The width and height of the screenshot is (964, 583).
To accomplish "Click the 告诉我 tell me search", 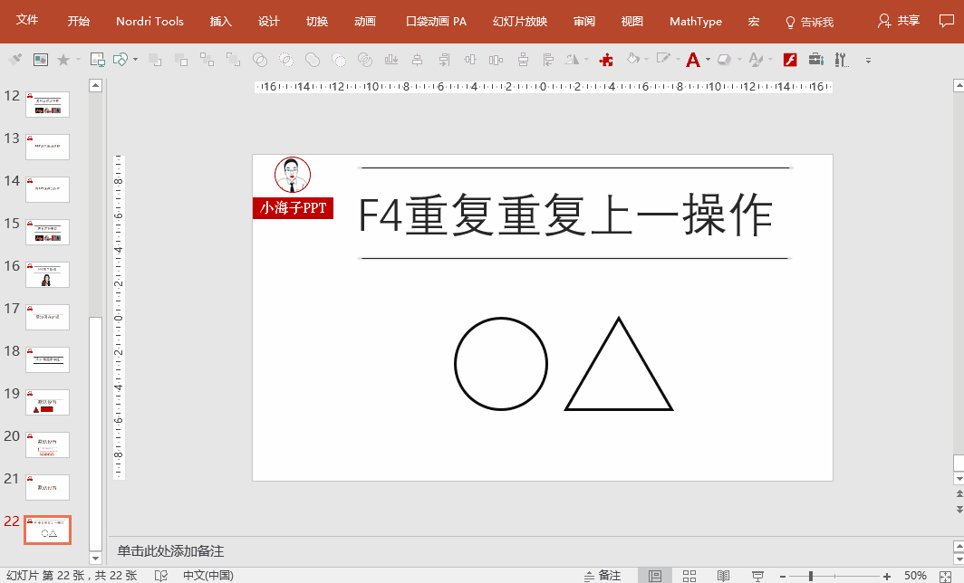I will tap(809, 22).
